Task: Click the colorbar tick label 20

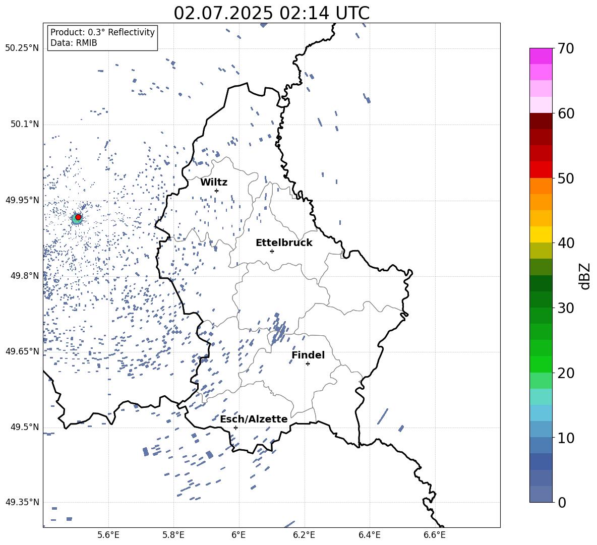Action: coord(566,373)
